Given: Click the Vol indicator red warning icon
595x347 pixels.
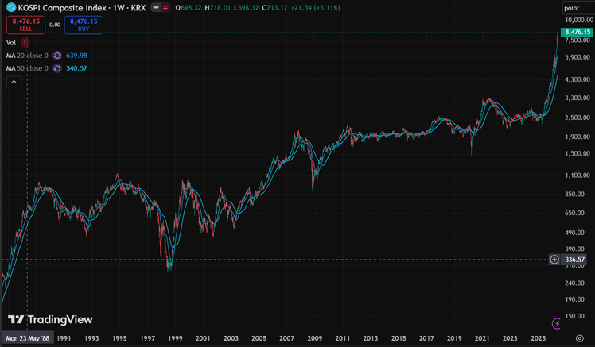Looking at the screenshot, I should point(25,42).
